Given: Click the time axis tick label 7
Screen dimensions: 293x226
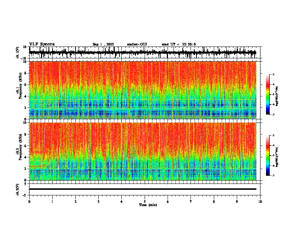Looking at the screenshot, I should tap(191, 202).
